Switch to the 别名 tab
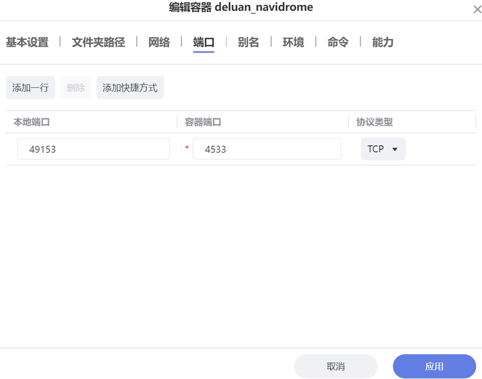Viewport: 482px width, 379px height. pyautogui.click(x=248, y=42)
